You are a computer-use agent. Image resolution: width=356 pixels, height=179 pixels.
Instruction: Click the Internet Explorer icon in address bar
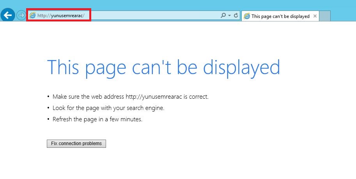click(32, 16)
